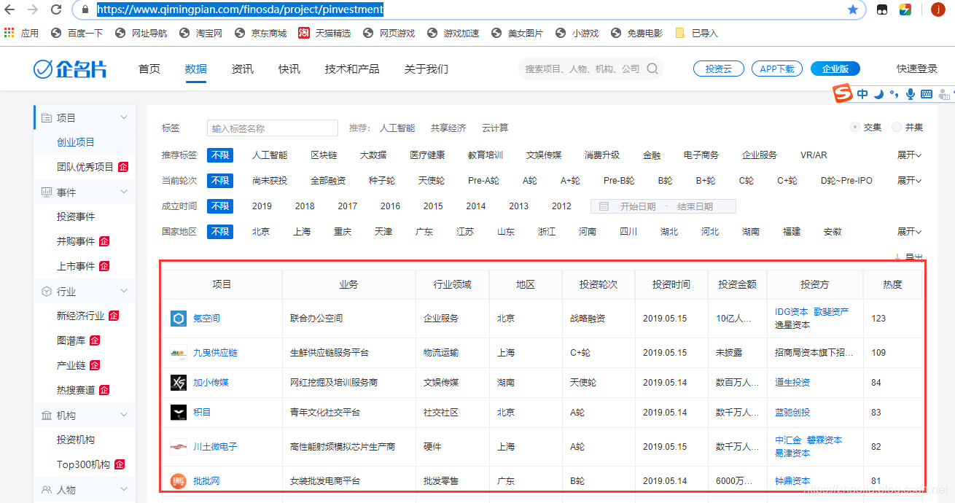
Task: Open the calendar icon in the date range field
Action: [x=604, y=206]
